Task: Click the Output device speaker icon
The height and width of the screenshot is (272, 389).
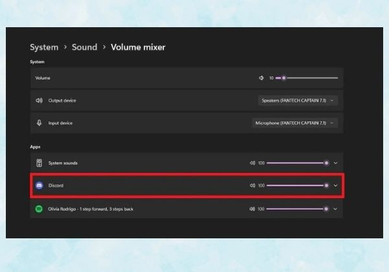Action: [39, 100]
